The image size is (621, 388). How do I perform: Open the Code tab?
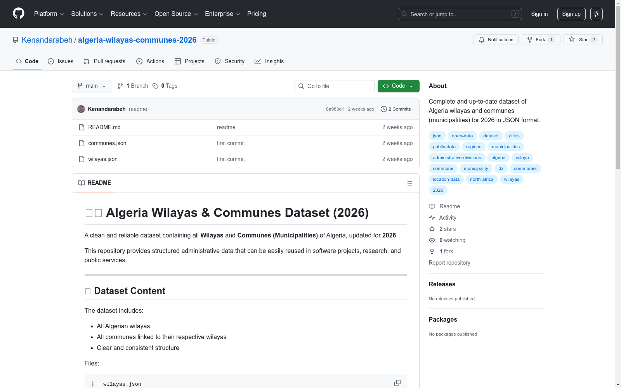[27, 61]
